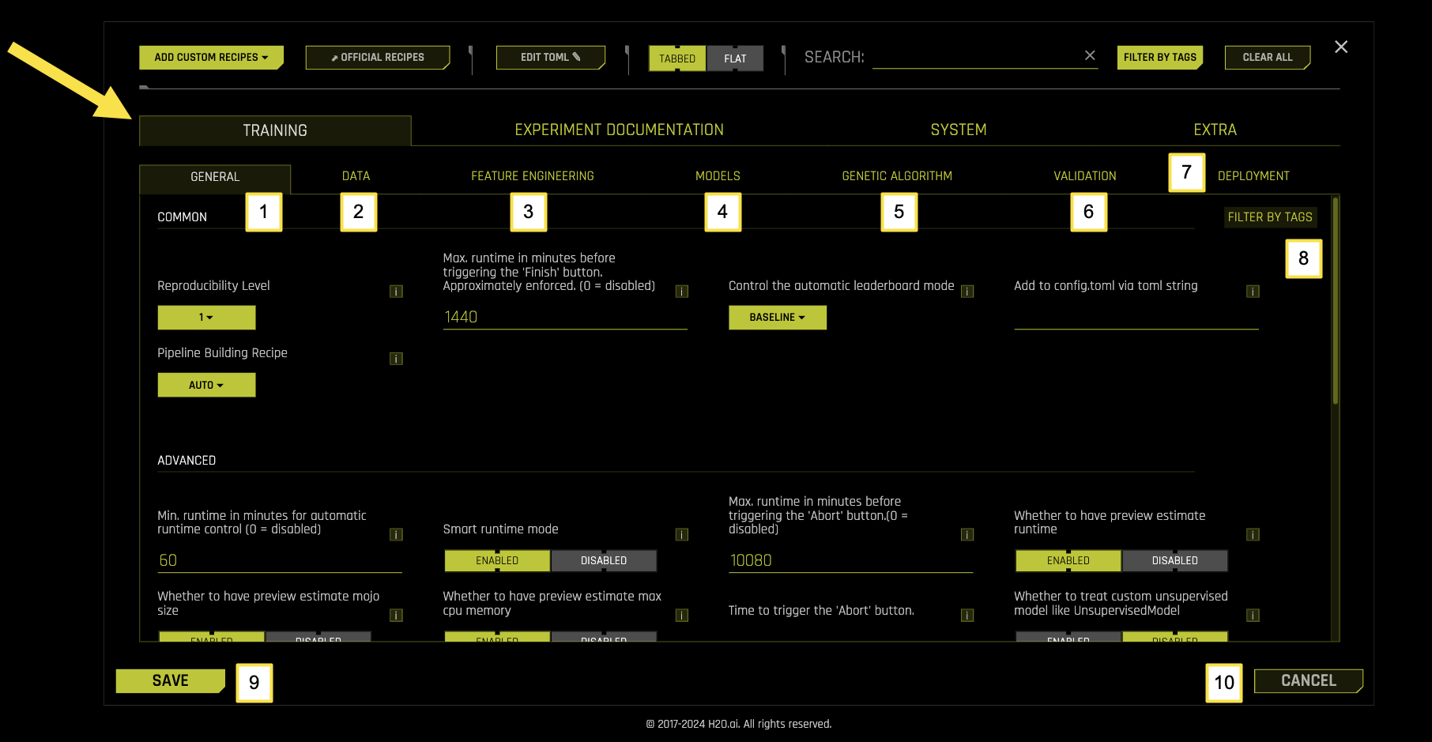Disable preview estimate runtime

click(x=1174, y=560)
